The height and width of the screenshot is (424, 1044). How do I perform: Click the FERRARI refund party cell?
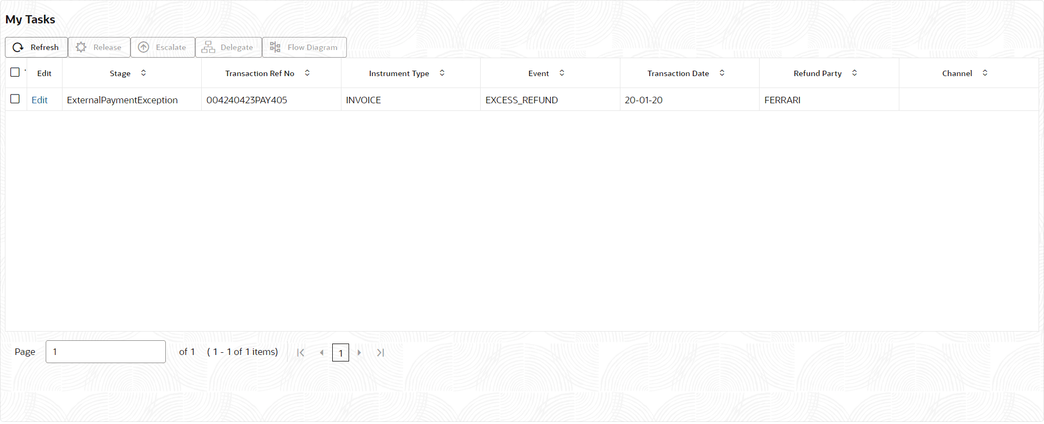829,100
